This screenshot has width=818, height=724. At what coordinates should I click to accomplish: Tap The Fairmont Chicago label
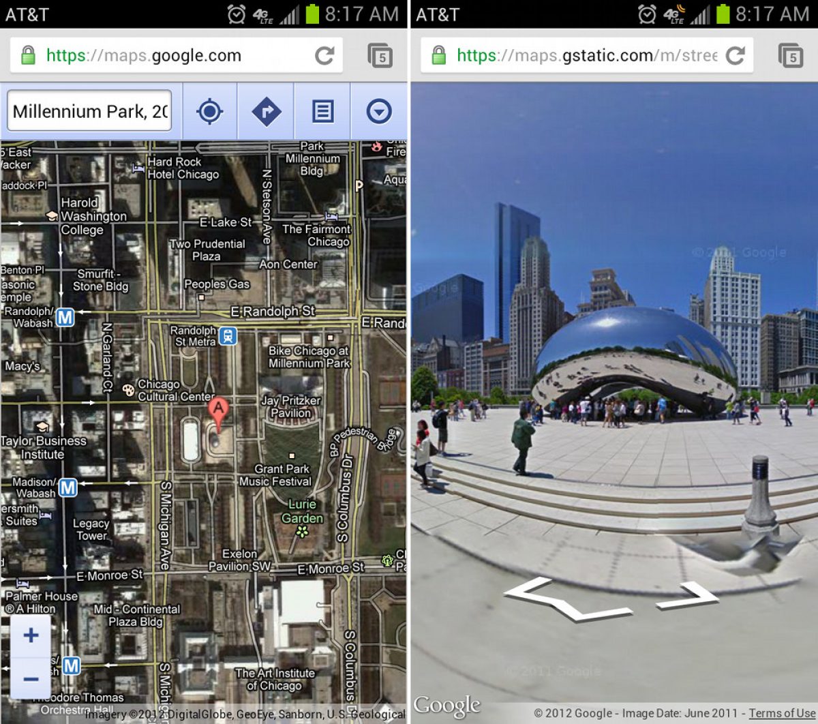pyautogui.click(x=316, y=236)
